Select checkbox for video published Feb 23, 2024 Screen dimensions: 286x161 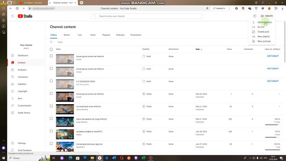pos(51,93)
